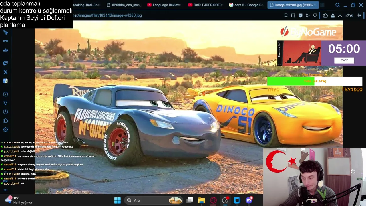Open the toolbar extensions puzzle icon
Viewport: 366px width, 206px height.
click(x=325, y=15)
